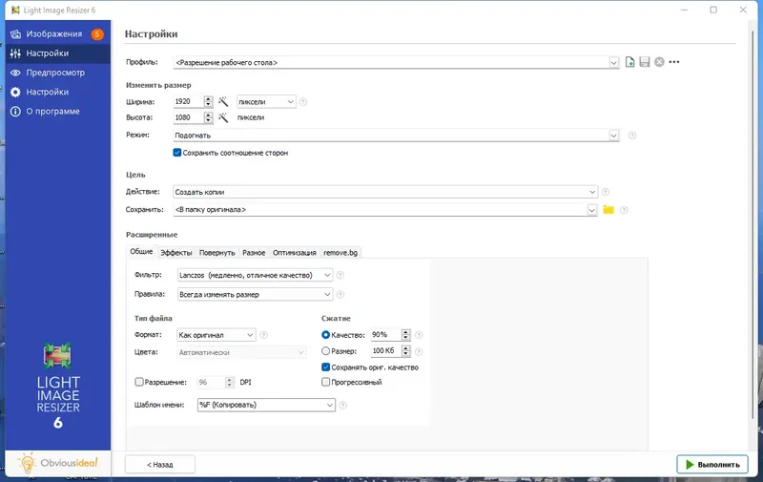Image resolution: width=763 pixels, height=482 pixels.
Task: Open help icon next to пиксели units
Action: pos(303,102)
